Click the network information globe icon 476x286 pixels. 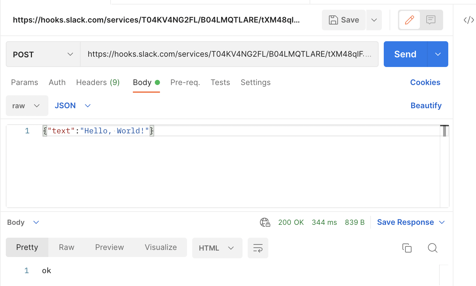point(265,222)
